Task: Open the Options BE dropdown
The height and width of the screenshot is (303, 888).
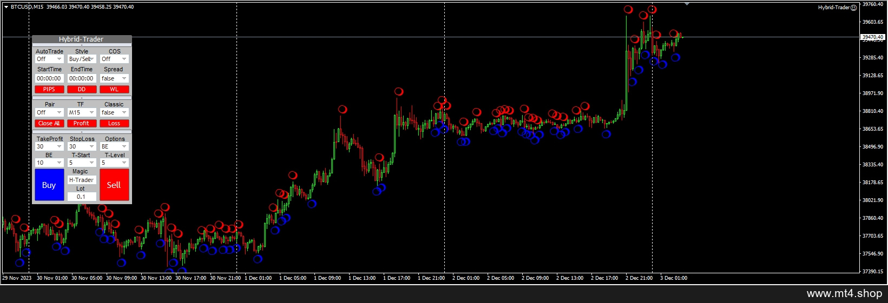Action: click(x=114, y=146)
